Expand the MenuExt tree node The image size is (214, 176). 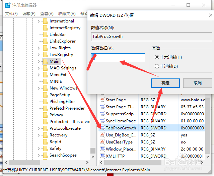click(x=39, y=75)
